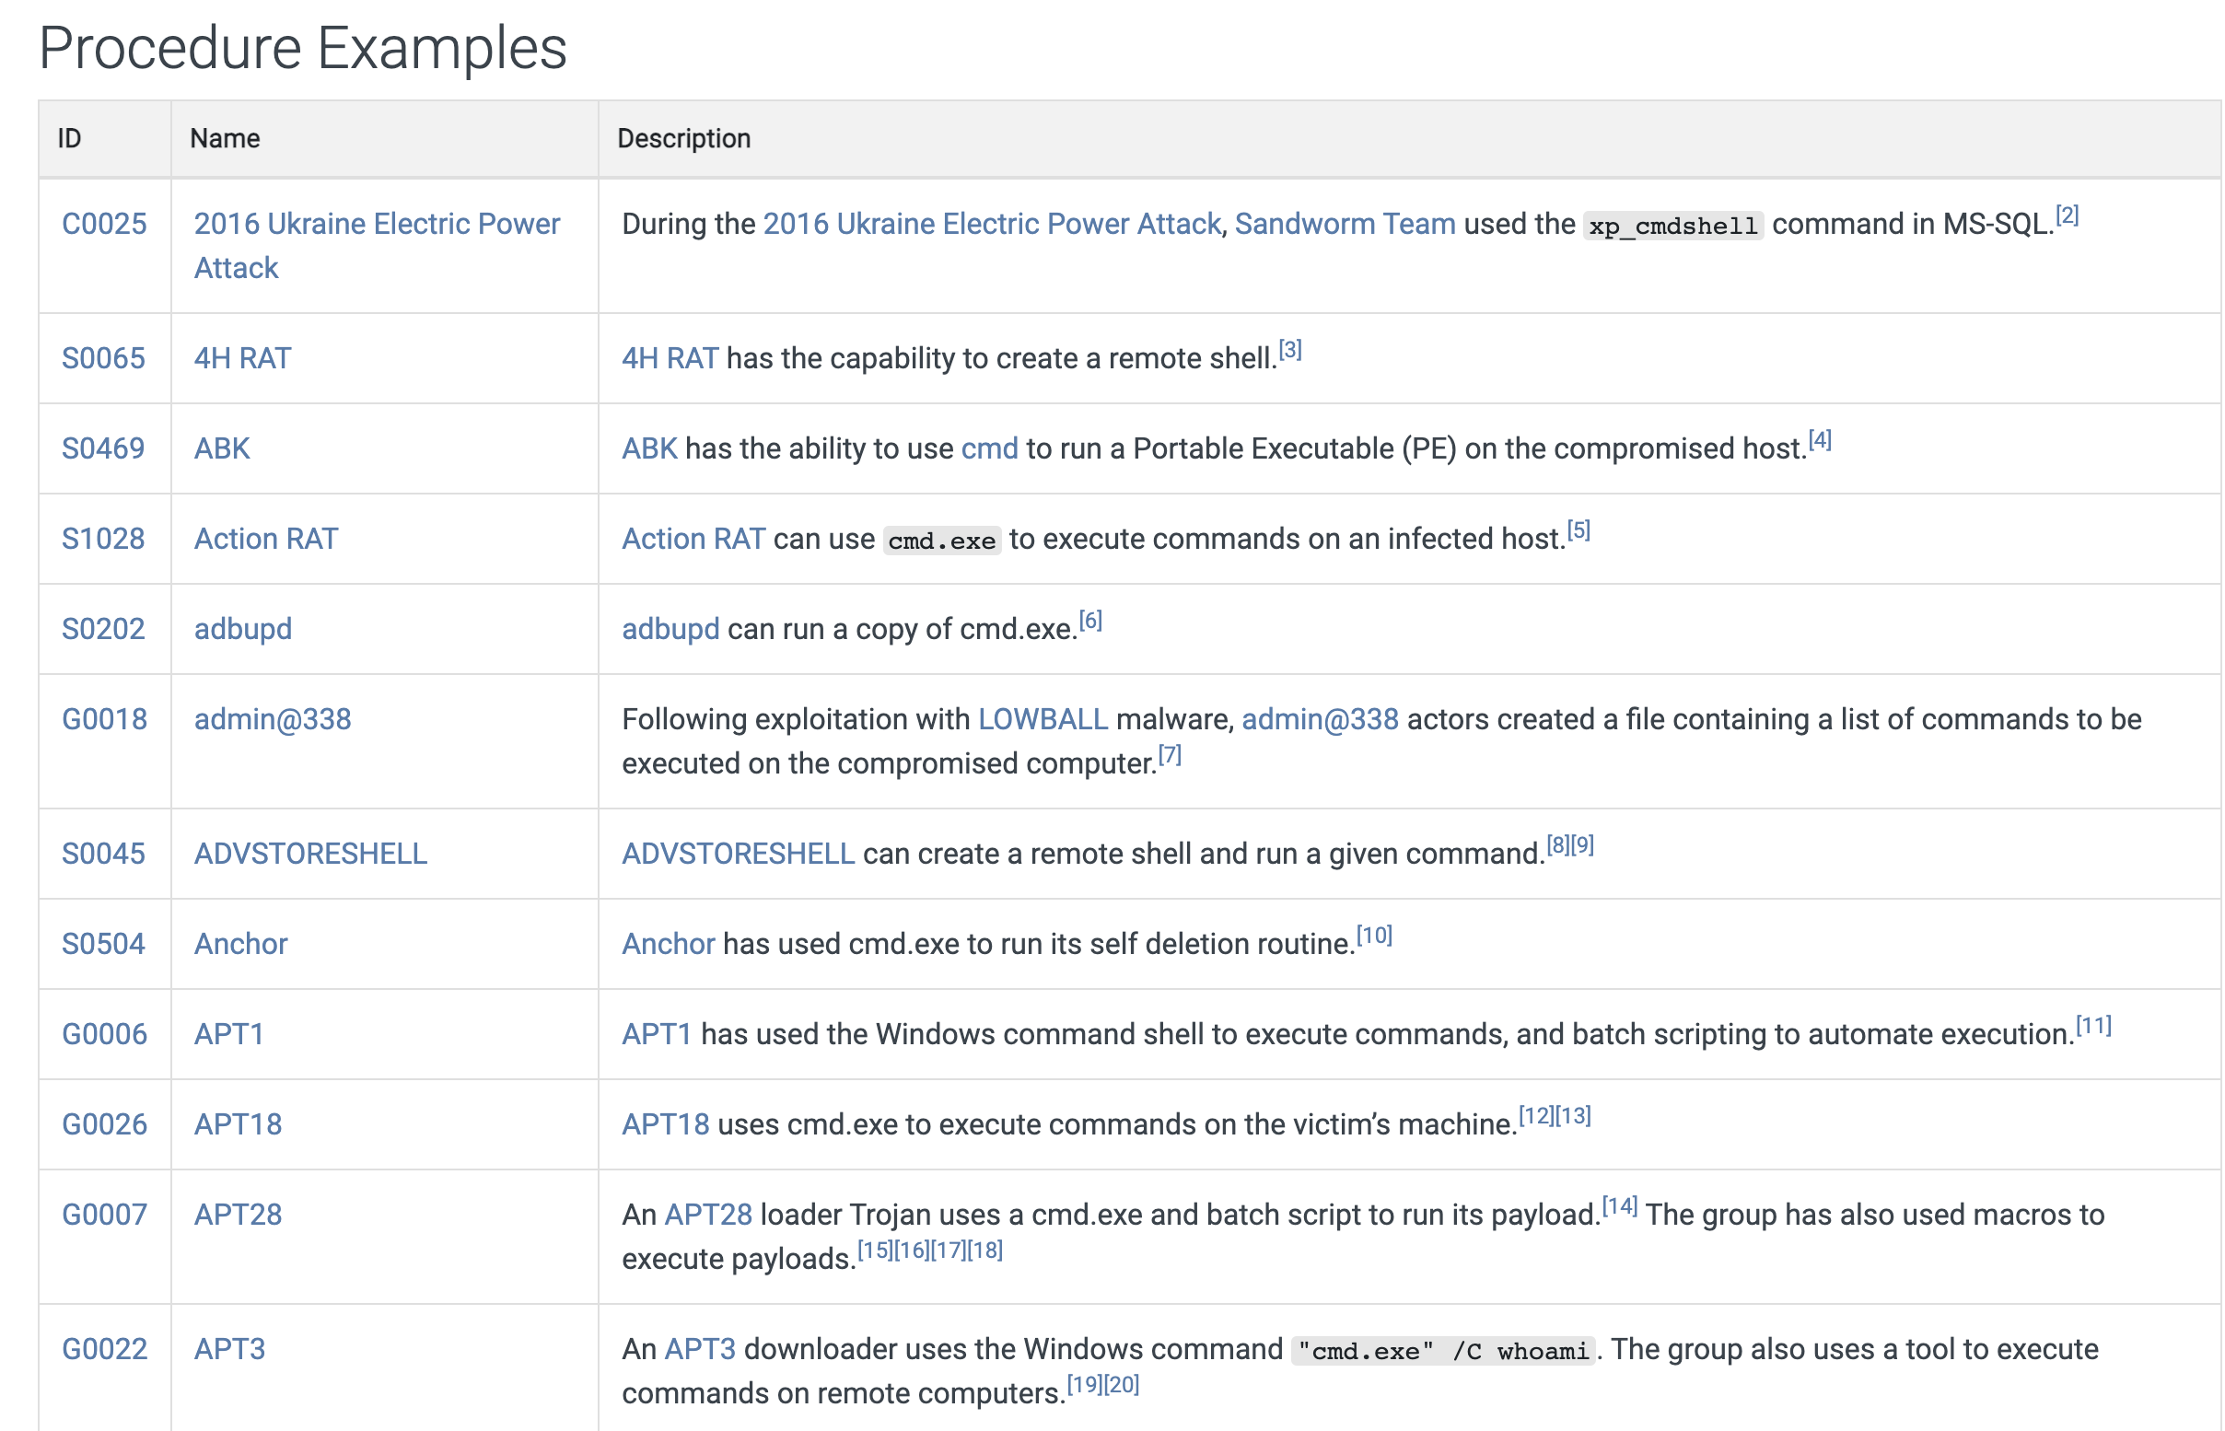Open the C0025 campaign ID link
This screenshot has height=1431, width=2225.
coord(104,224)
